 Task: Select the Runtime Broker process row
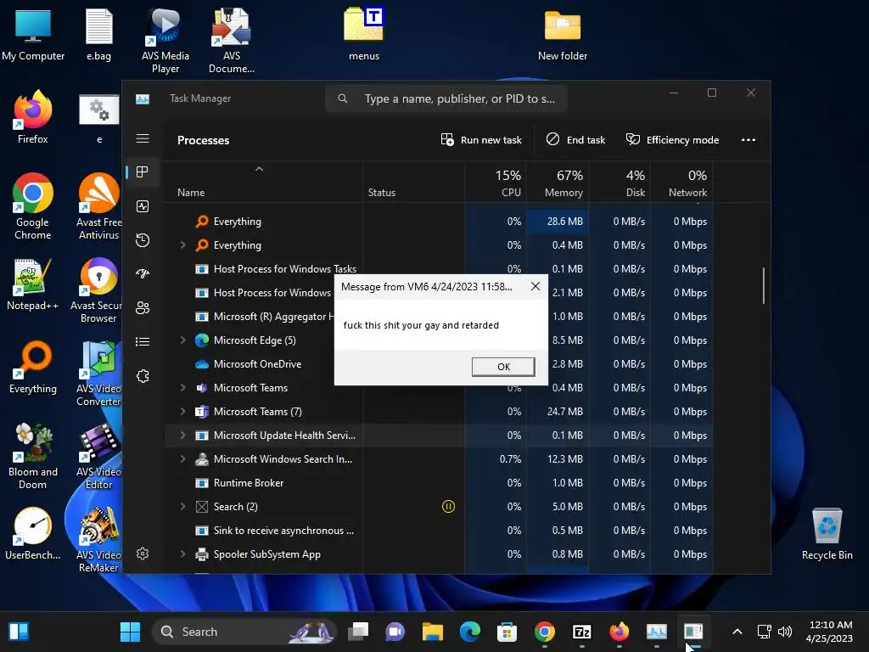coord(439,483)
